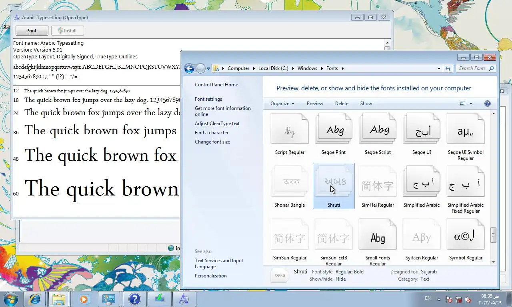Select the Segoe UI font icon
This screenshot has height=307, width=512.
(422, 129)
